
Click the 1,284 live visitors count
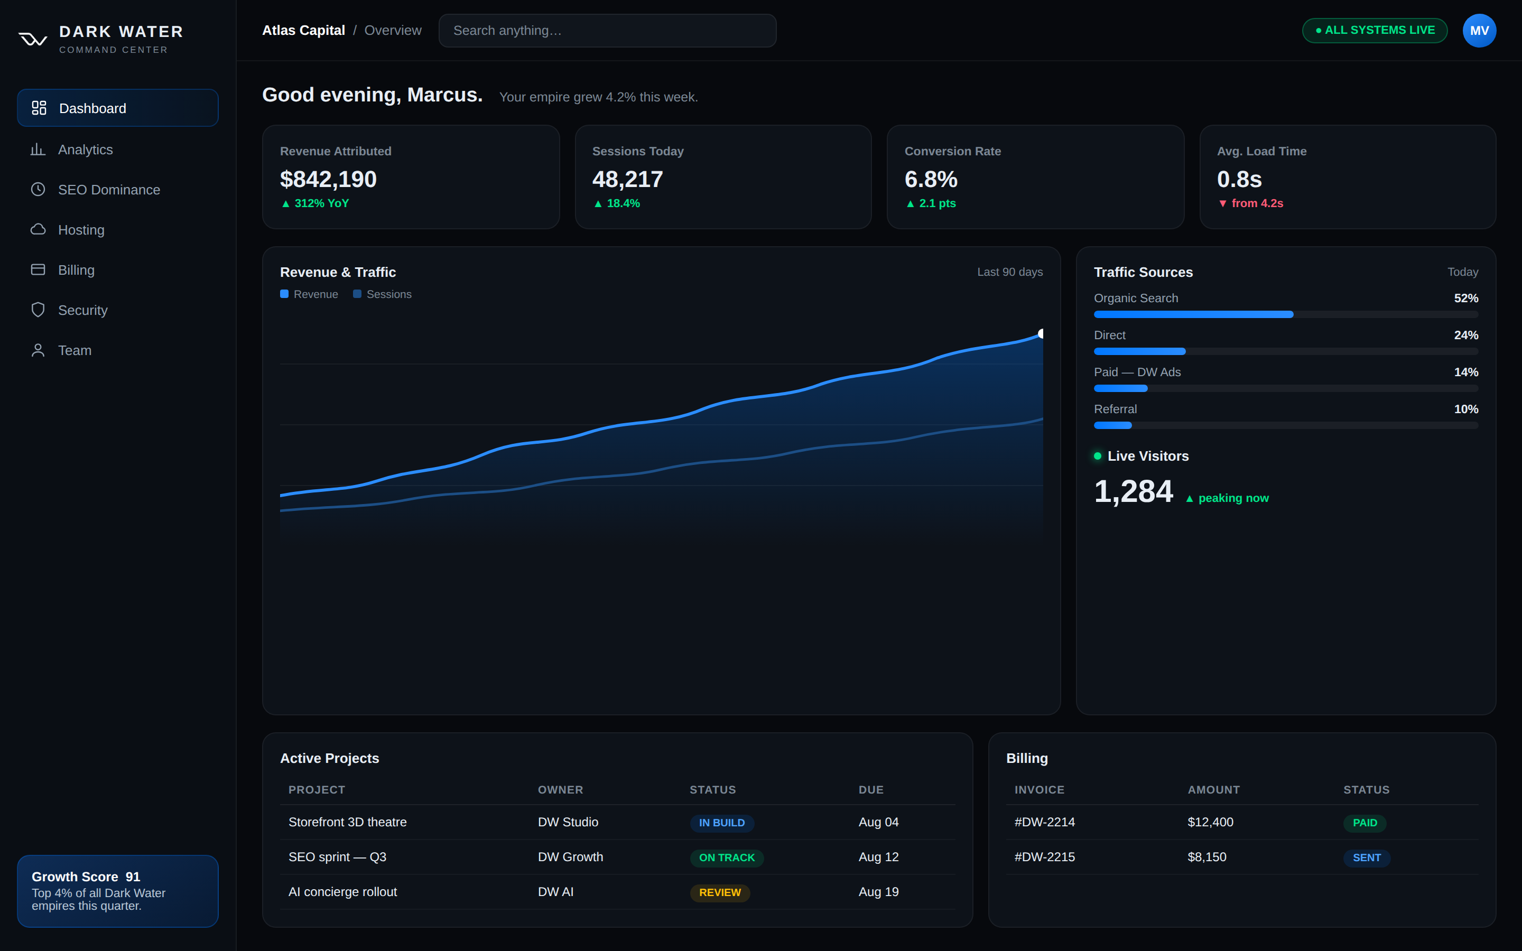tap(1134, 491)
